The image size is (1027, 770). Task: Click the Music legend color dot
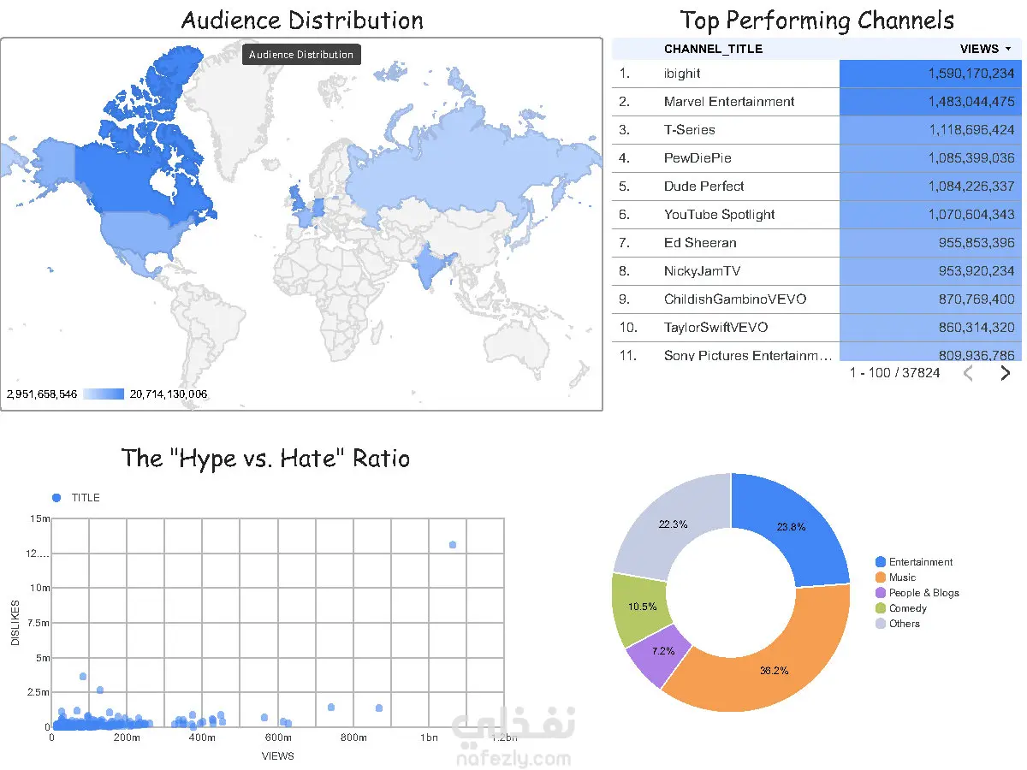pos(881,577)
